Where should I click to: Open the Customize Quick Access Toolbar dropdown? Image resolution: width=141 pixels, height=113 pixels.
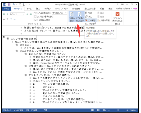click(29, 4)
